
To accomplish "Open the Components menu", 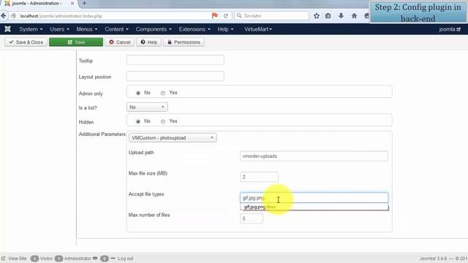I will point(154,29).
